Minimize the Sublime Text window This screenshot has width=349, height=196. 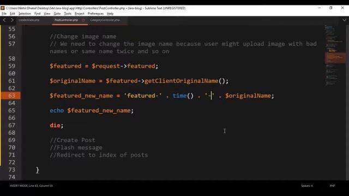coord(320,8)
